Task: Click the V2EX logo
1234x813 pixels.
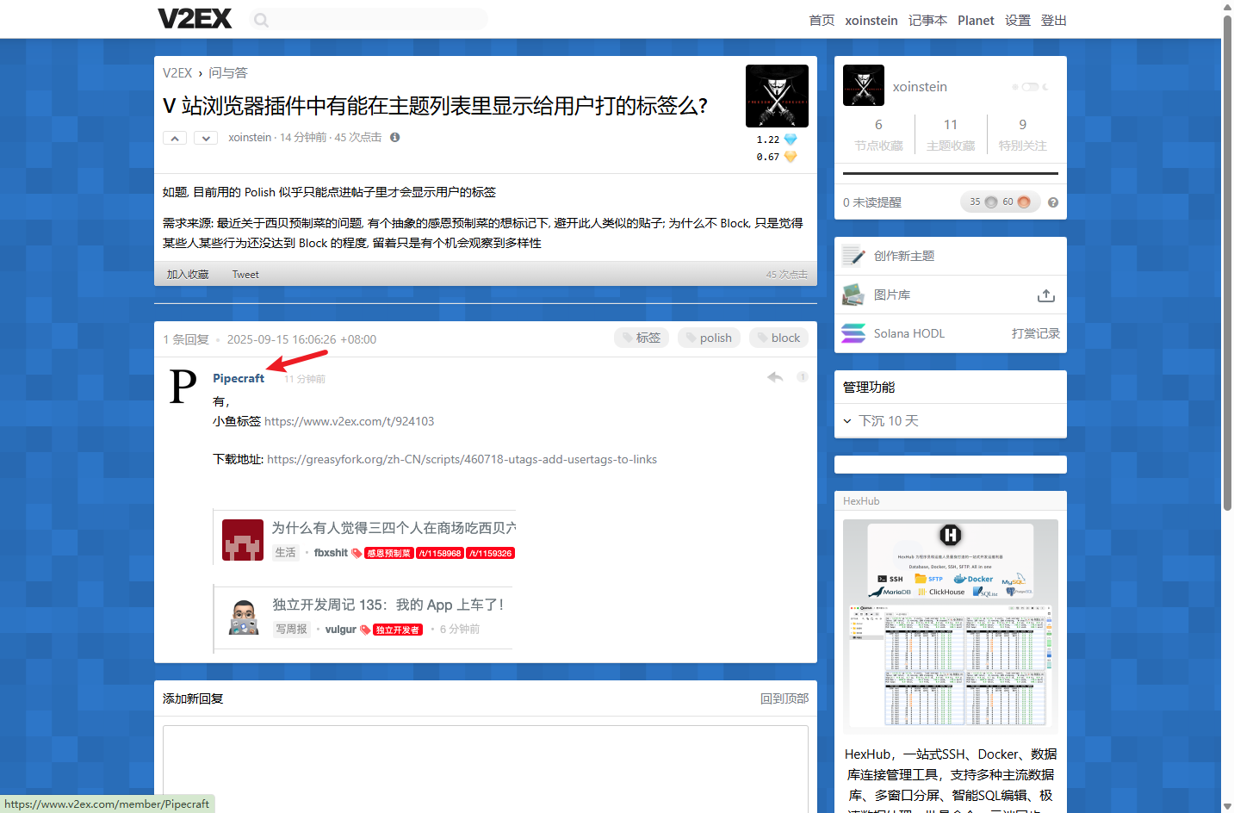Action: pyautogui.click(x=195, y=19)
